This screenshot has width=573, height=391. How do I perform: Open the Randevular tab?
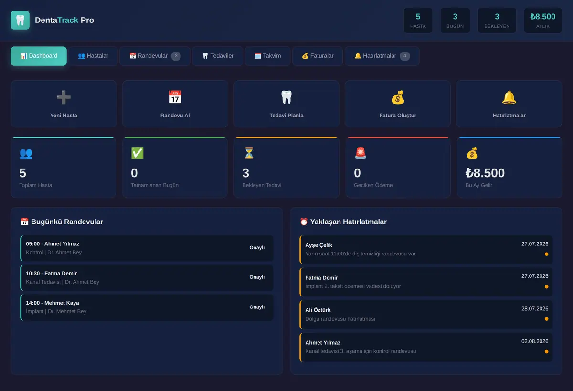click(155, 56)
